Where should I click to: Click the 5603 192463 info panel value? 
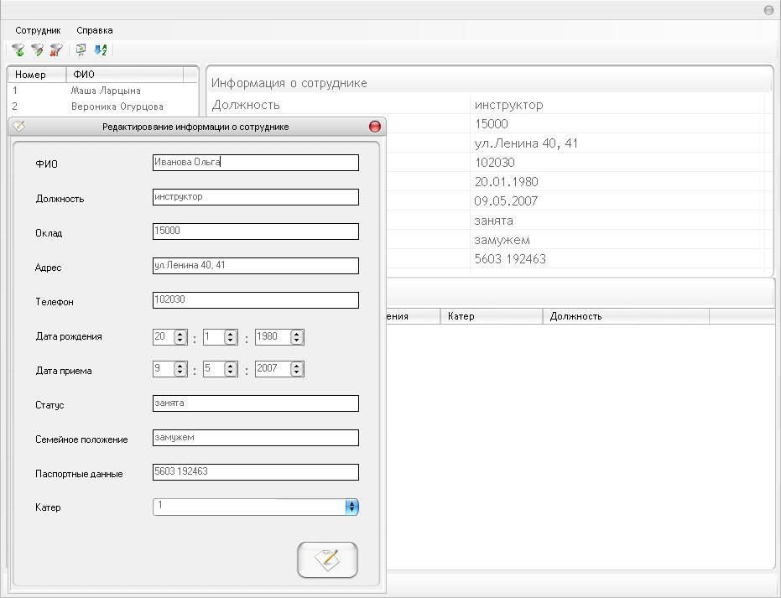coord(510,259)
